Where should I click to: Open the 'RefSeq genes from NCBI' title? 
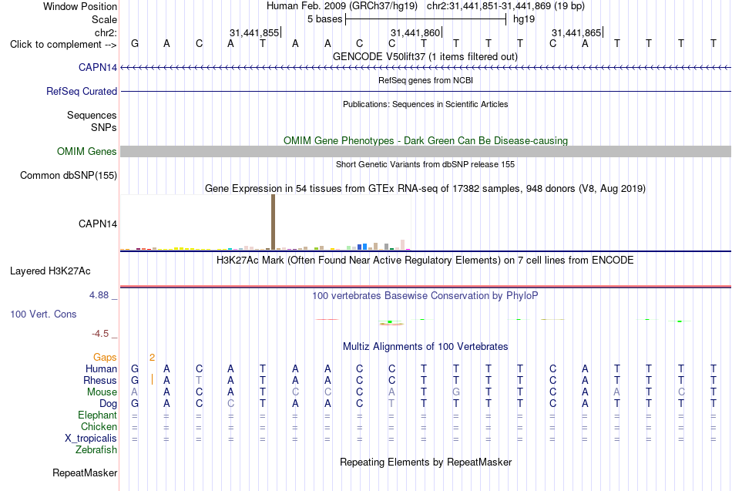pyautogui.click(x=425, y=80)
